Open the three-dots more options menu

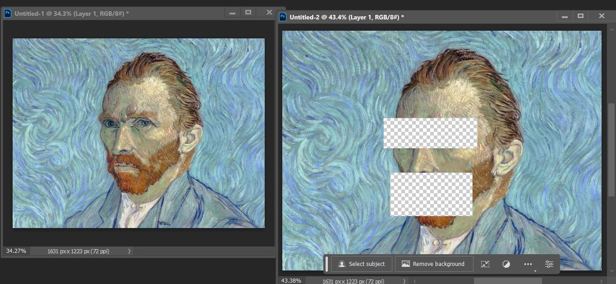pyautogui.click(x=528, y=264)
